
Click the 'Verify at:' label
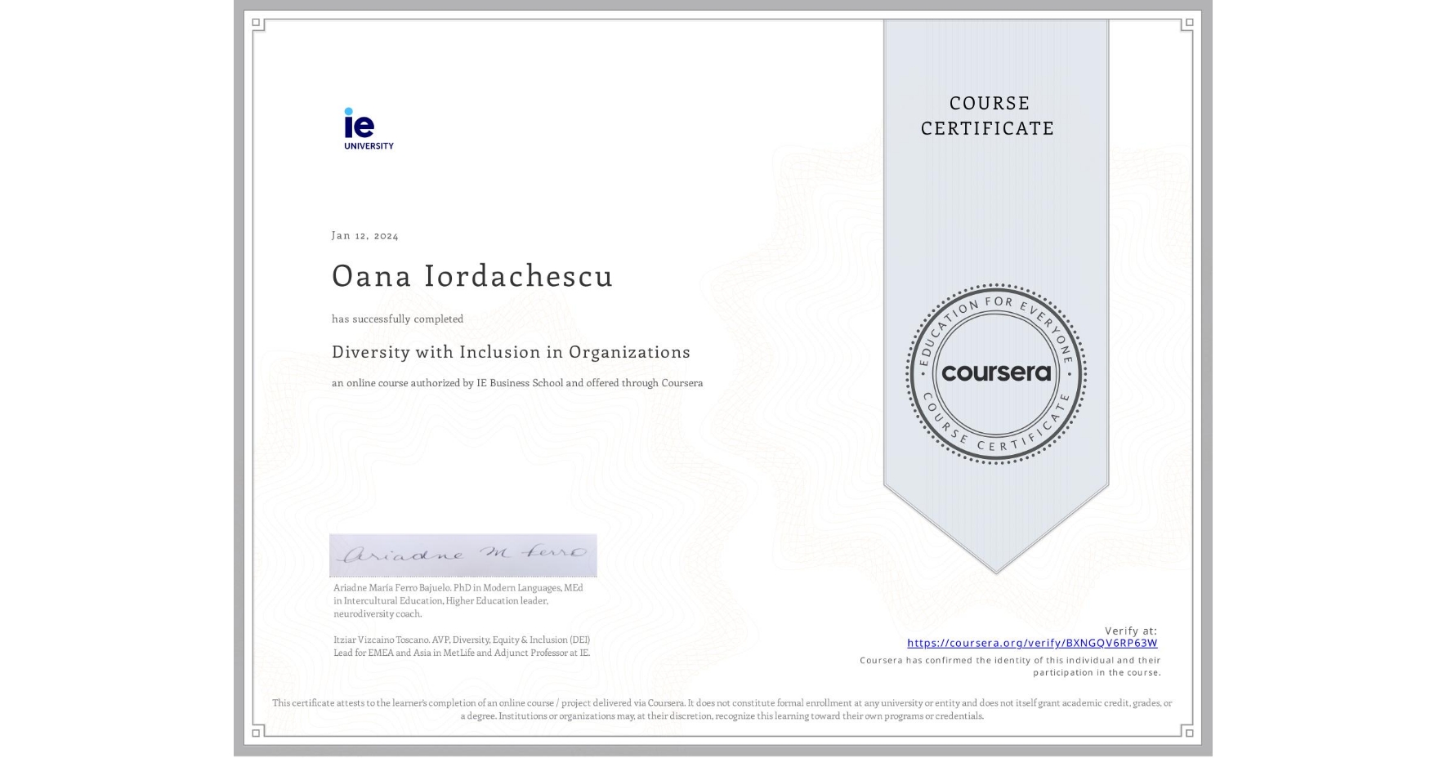(1131, 631)
